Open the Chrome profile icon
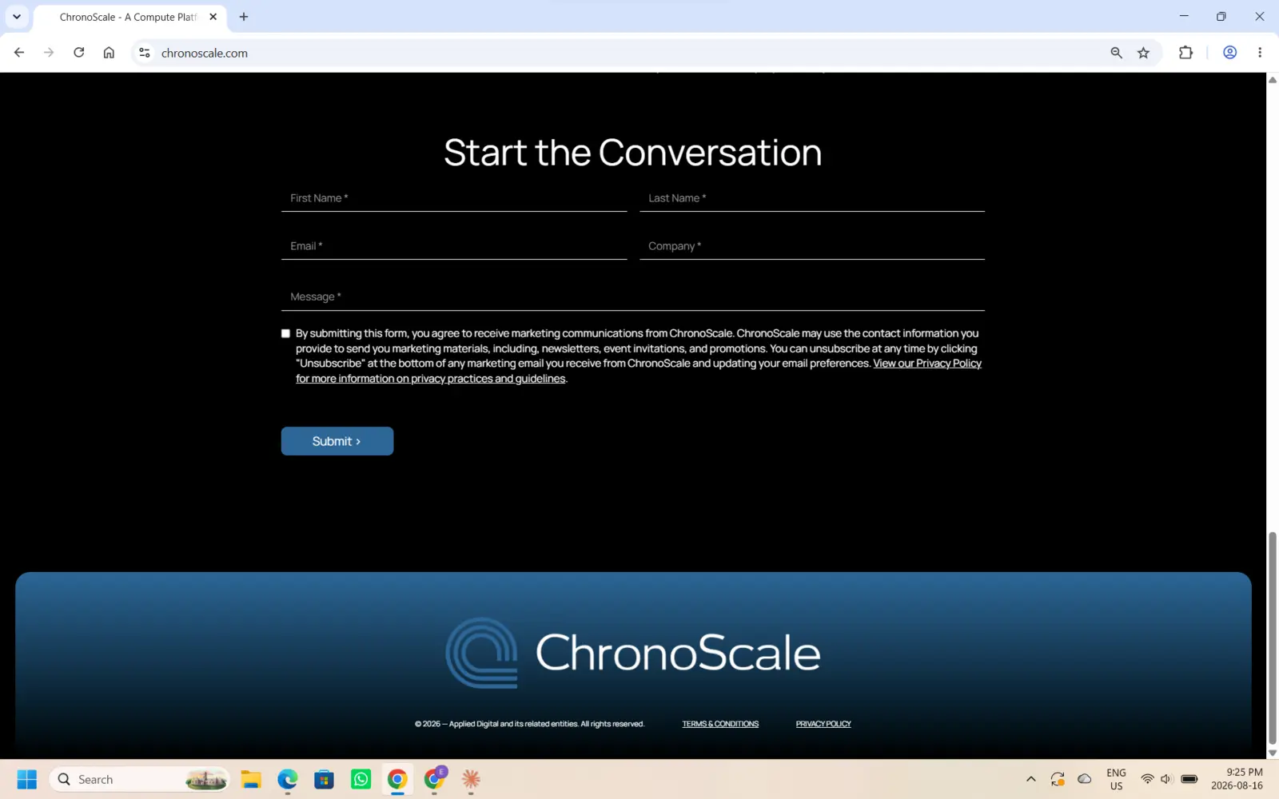 pyautogui.click(x=1230, y=53)
